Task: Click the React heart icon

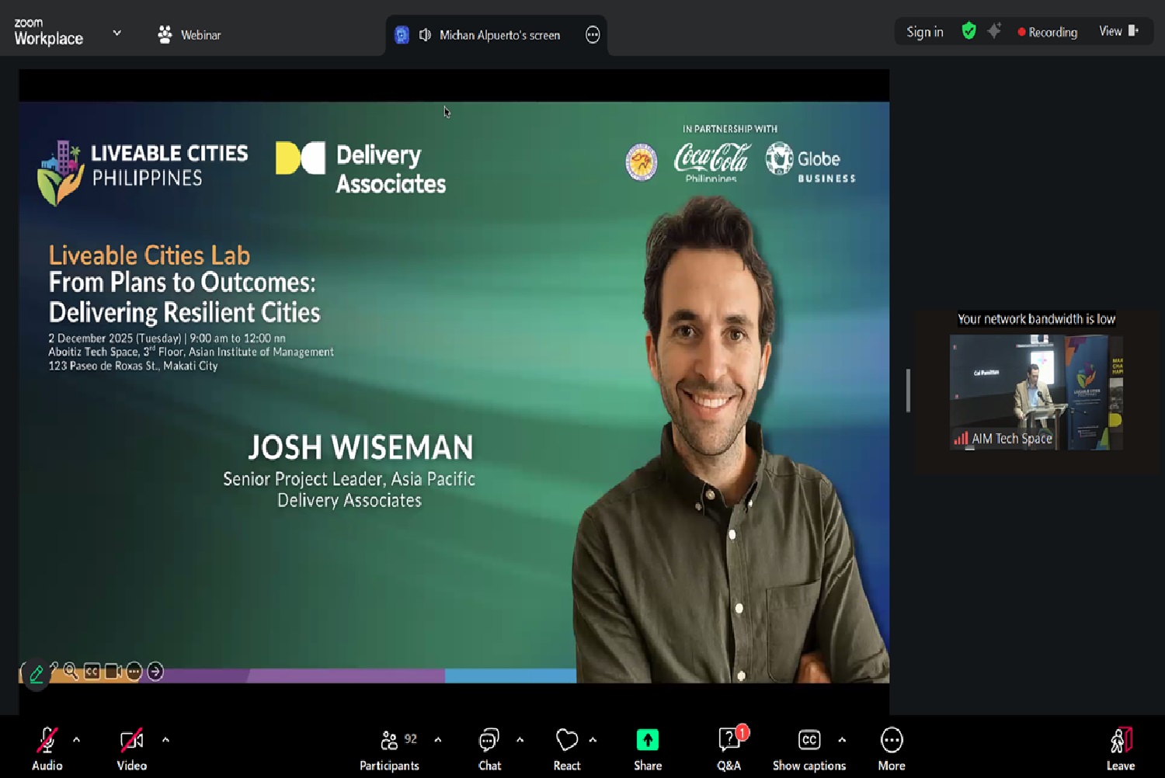Action: pos(566,742)
